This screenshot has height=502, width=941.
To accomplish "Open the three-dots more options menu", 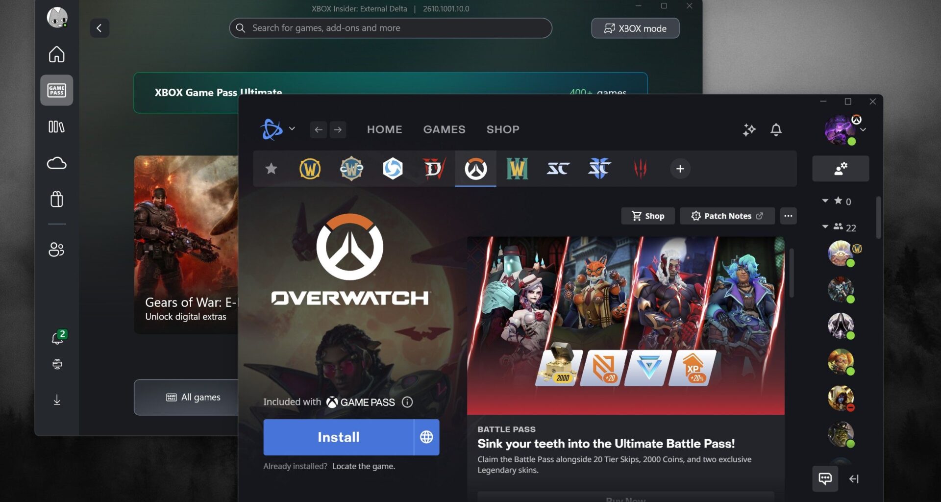I will [788, 216].
